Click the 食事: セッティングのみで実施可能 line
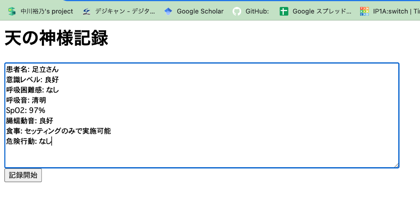 [x=58, y=131]
